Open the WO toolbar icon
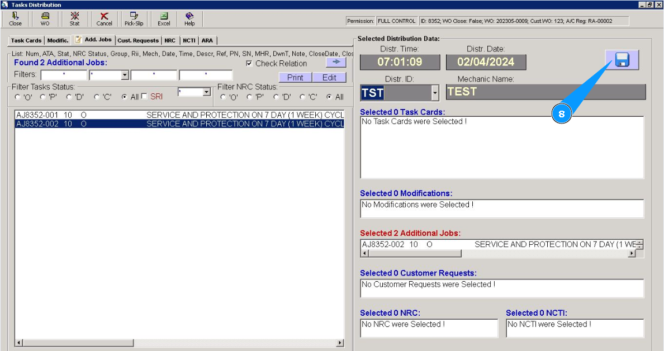The height and width of the screenshot is (351, 664). 45,19
